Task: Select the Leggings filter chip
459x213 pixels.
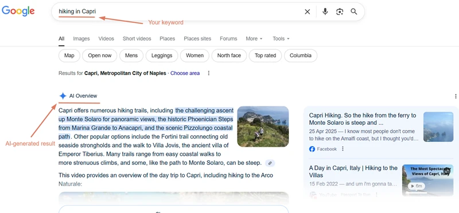Action: tap(162, 56)
